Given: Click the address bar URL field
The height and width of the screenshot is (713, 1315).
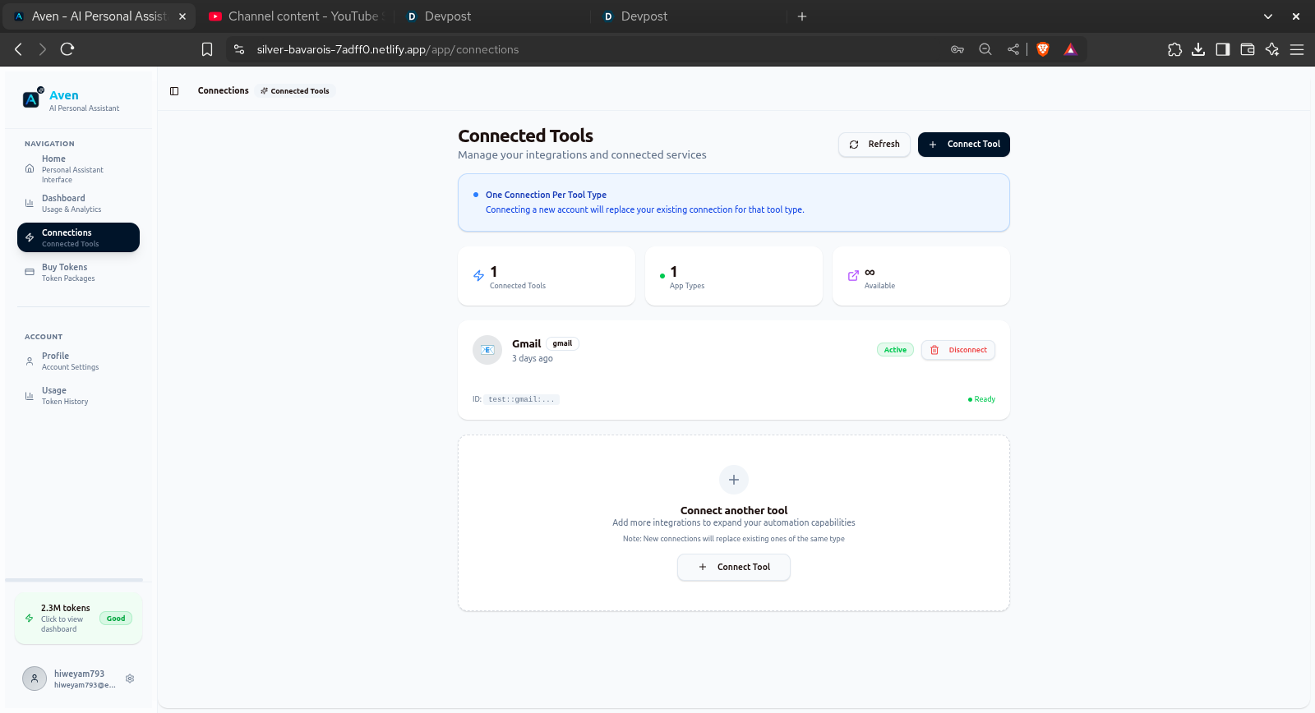Looking at the screenshot, I should tap(592, 49).
